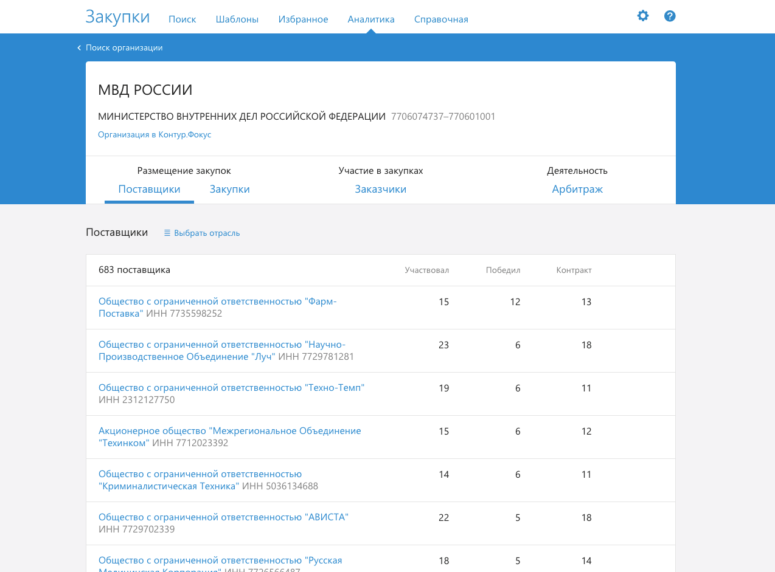Select the Поставщики tab
The image size is (775, 572).
tap(149, 189)
